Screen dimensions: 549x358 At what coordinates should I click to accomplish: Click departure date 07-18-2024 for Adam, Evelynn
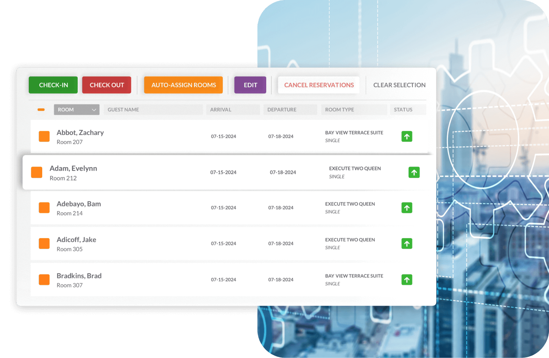coord(283,172)
